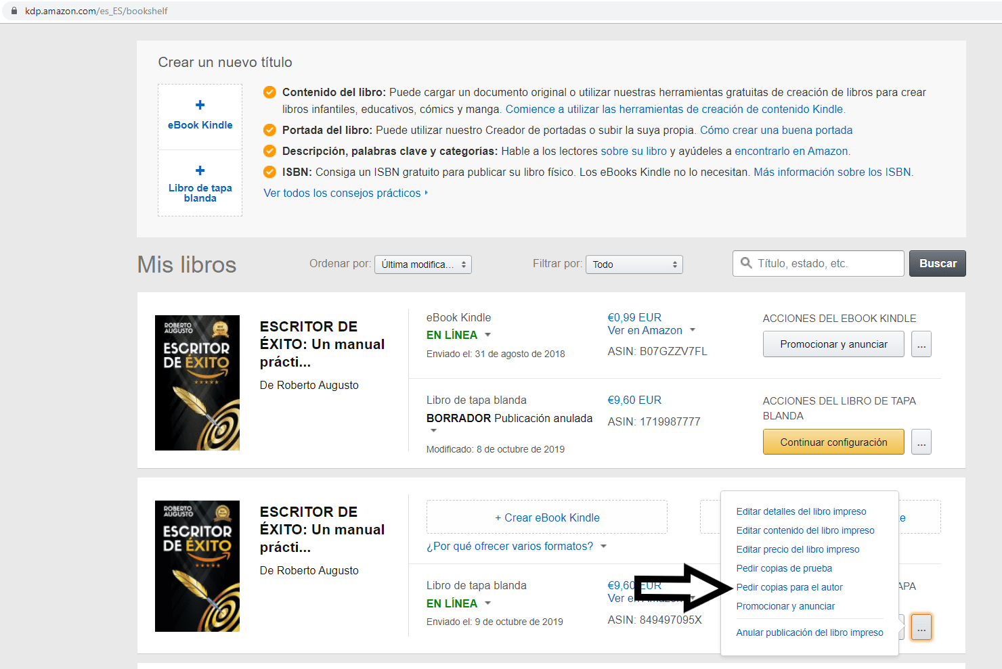Click the ASIN: 1719987777 text
The image size is (1002, 669).
[x=654, y=421]
